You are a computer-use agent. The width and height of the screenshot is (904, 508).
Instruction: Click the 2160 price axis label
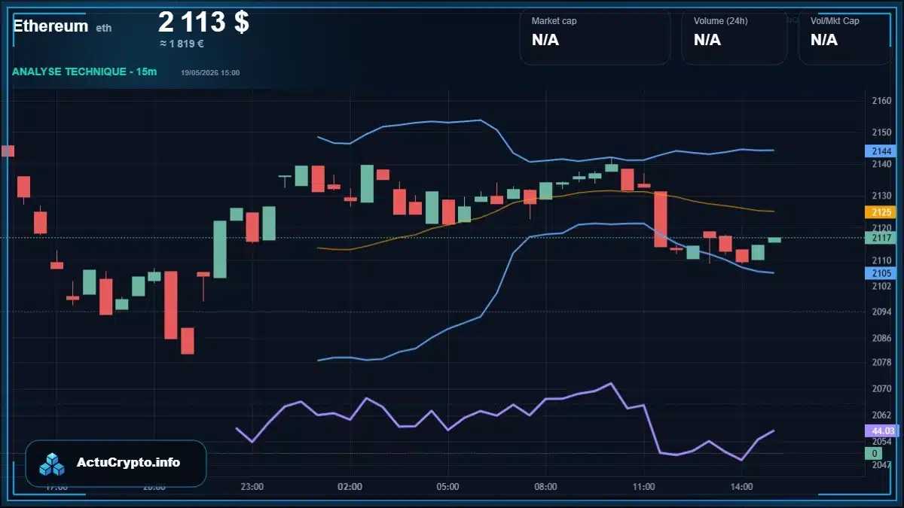881,101
